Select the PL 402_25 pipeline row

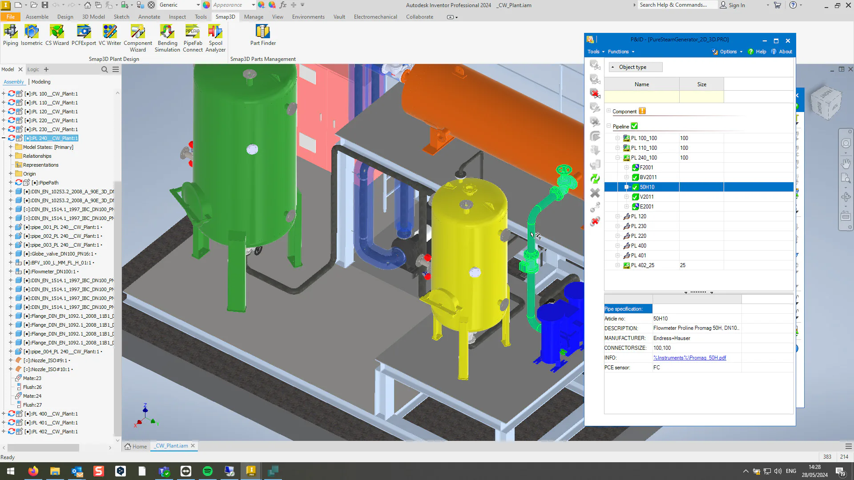[x=699, y=265]
